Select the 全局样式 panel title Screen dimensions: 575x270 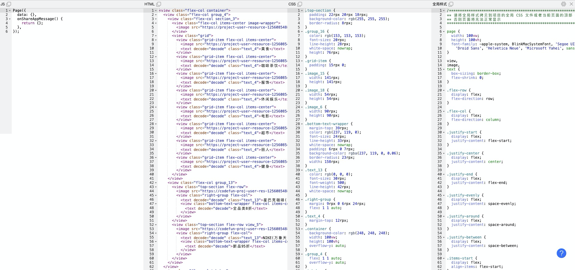pos(439,4)
